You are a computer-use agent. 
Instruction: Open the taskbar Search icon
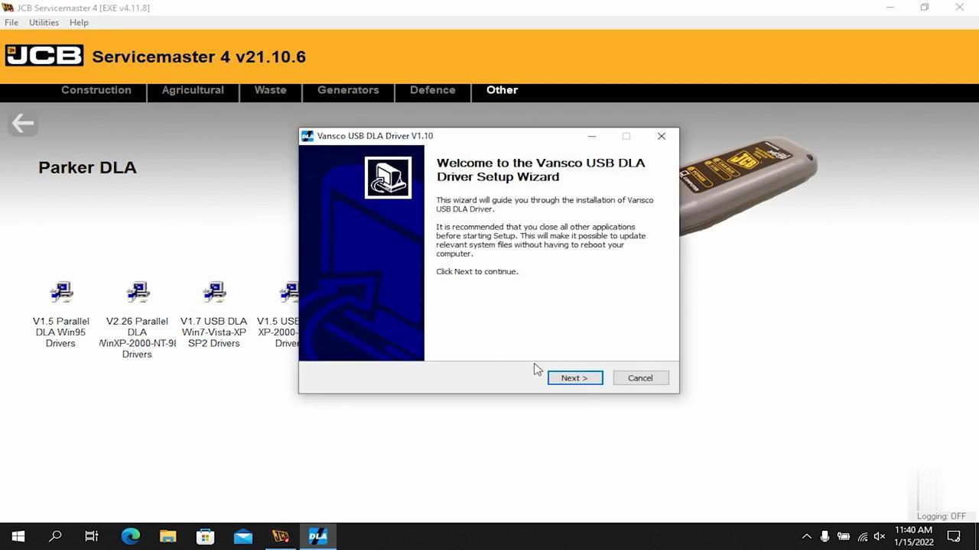point(55,536)
